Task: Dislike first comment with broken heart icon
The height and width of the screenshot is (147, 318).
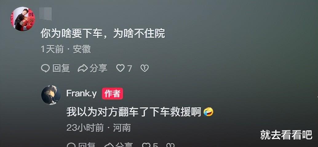Action: tap(145, 68)
